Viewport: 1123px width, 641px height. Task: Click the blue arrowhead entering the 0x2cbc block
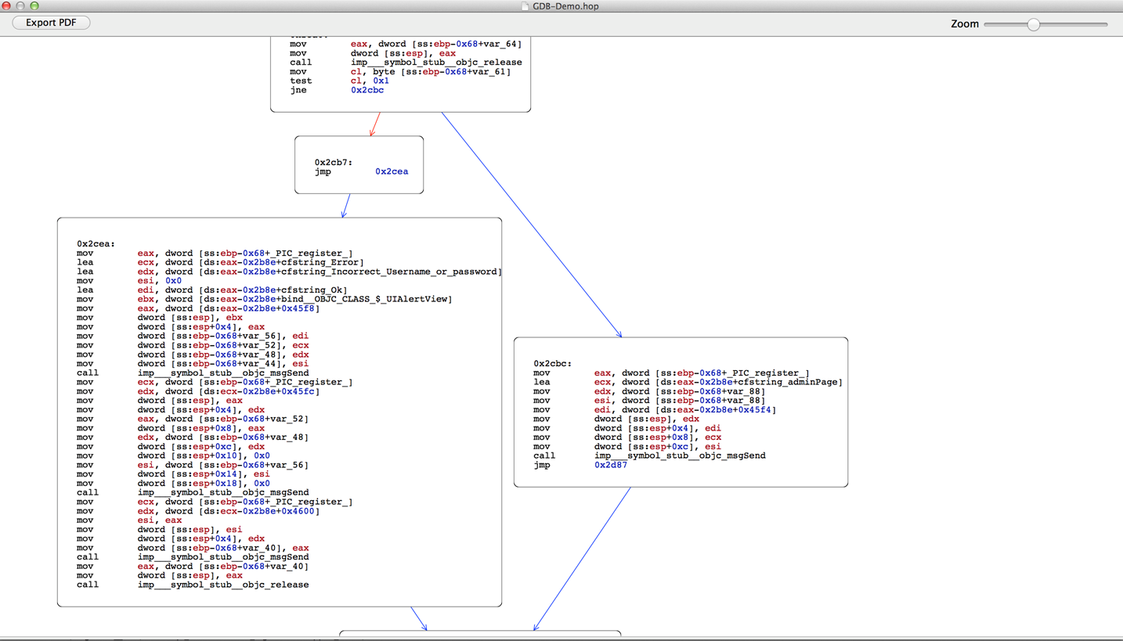(x=619, y=334)
